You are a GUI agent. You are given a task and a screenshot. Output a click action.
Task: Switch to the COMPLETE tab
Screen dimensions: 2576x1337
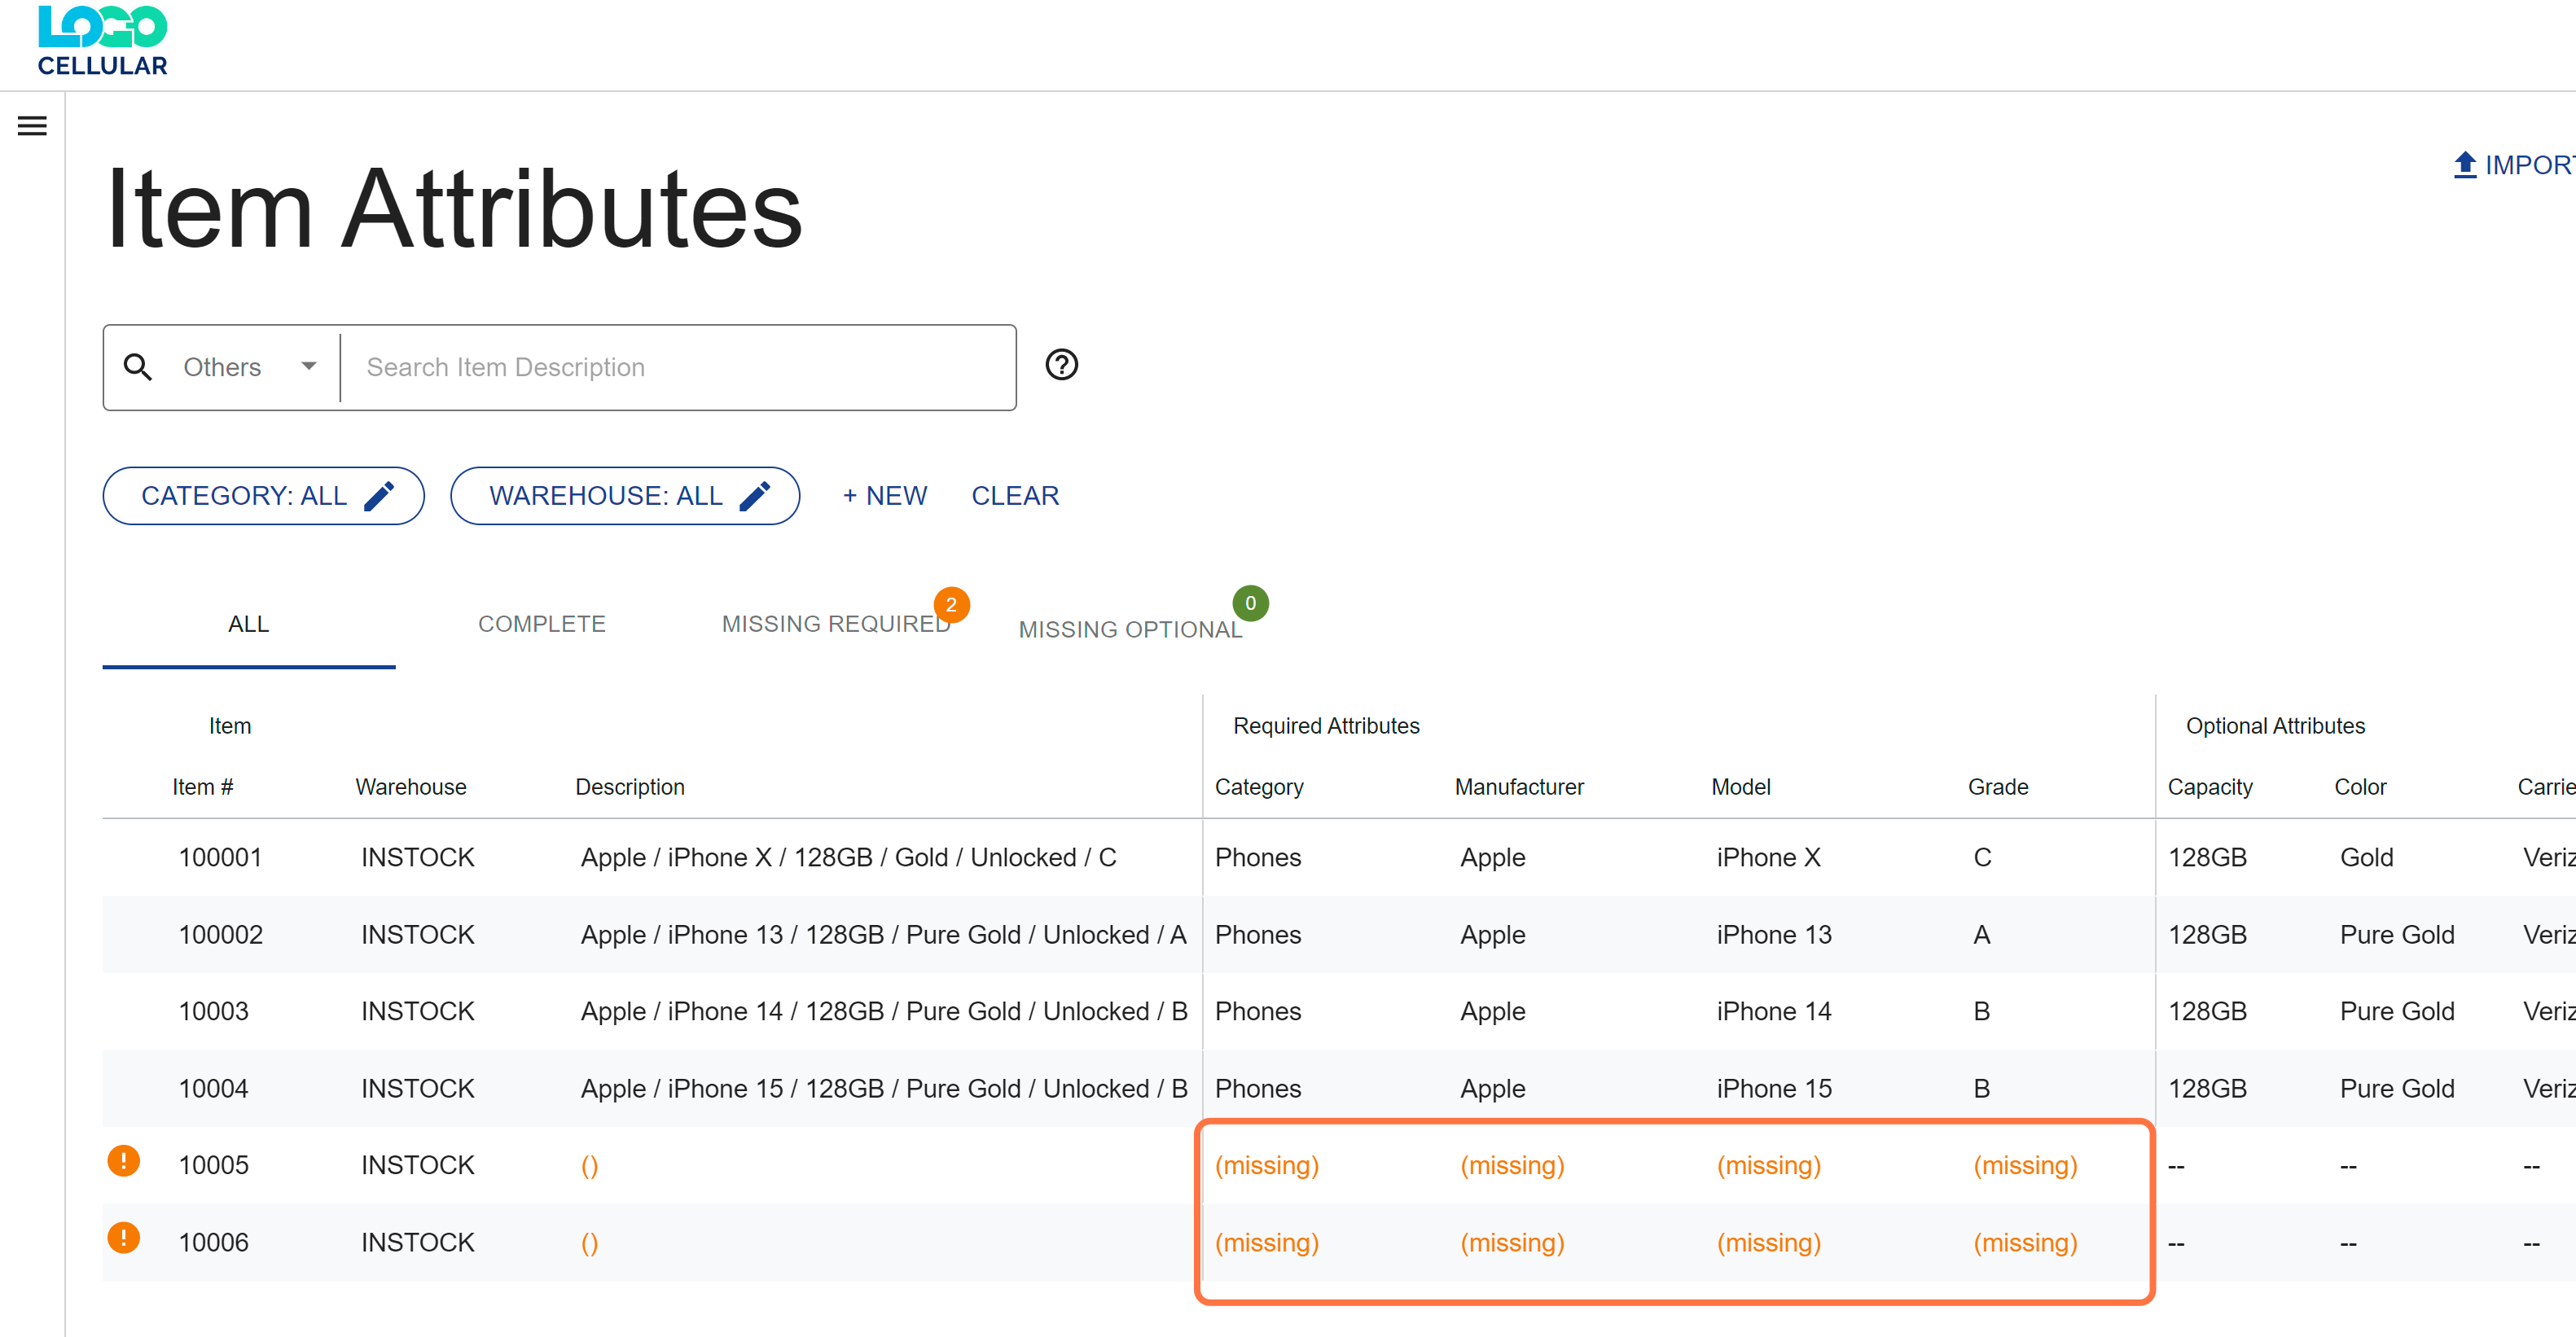click(x=542, y=624)
